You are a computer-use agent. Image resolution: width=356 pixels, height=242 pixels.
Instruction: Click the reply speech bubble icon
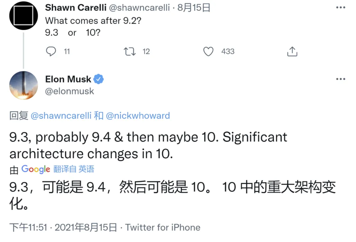51,51
